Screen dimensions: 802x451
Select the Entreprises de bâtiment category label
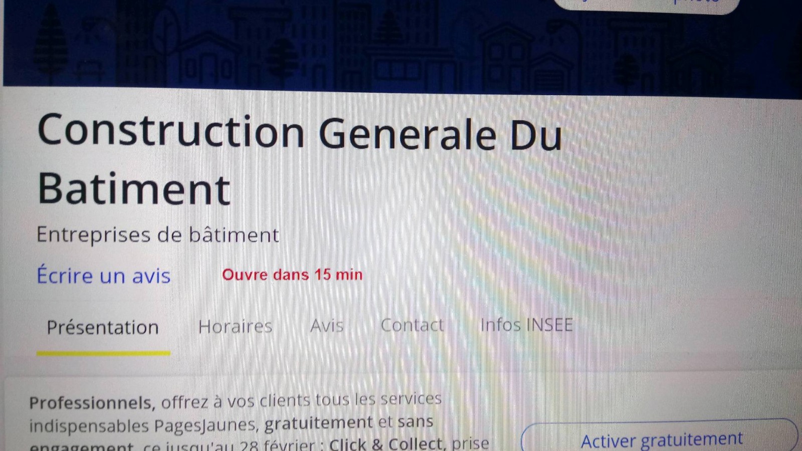157,235
